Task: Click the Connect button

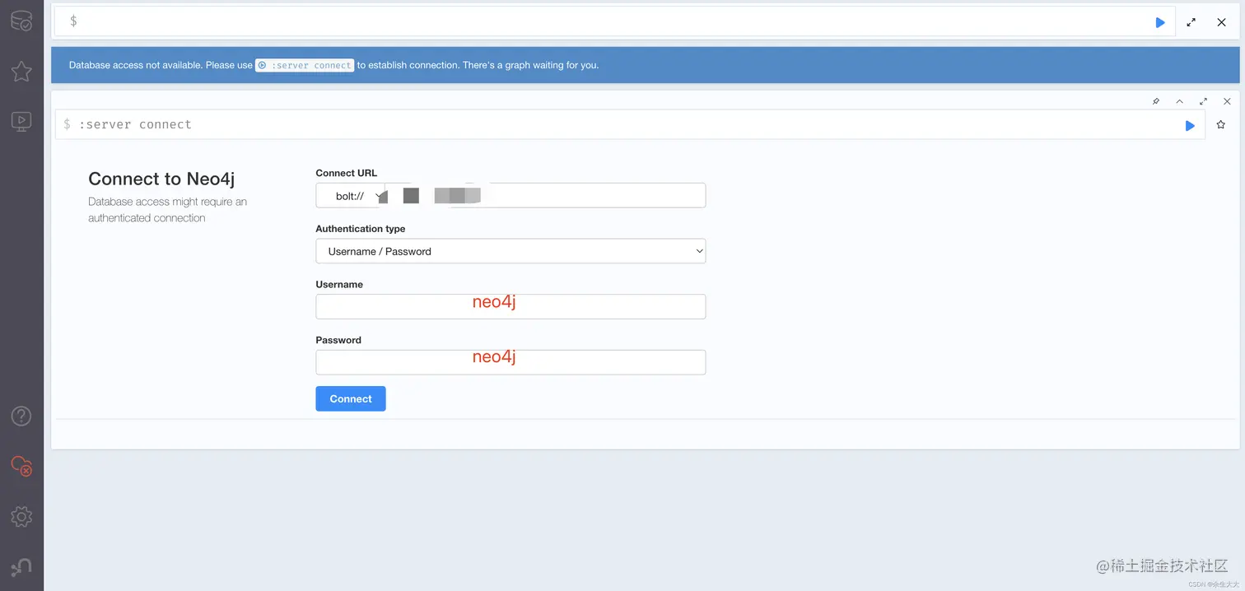Action: pos(351,398)
